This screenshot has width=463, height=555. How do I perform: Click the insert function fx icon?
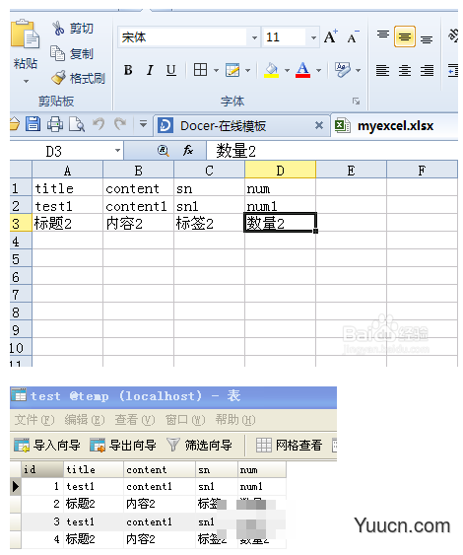pyautogui.click(x=188, y=151)
